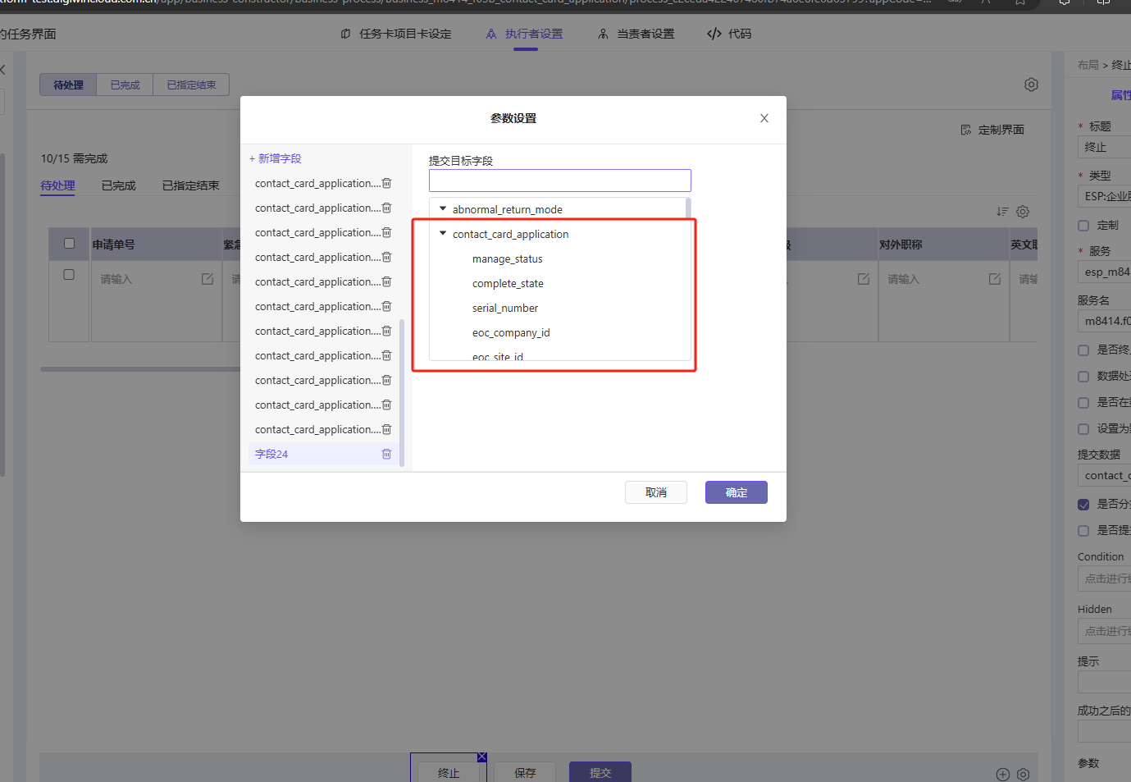Open the 任务卡项目卡设定 tab
This screenshot has width=1131, height=782.
point(396,34)
